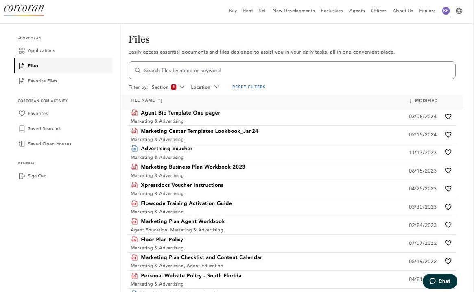Expand the Location filter dropdown
Screen dimensions: 474x292
coord(205,87)
